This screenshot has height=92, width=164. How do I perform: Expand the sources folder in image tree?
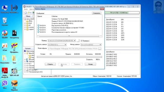point(25,27)
